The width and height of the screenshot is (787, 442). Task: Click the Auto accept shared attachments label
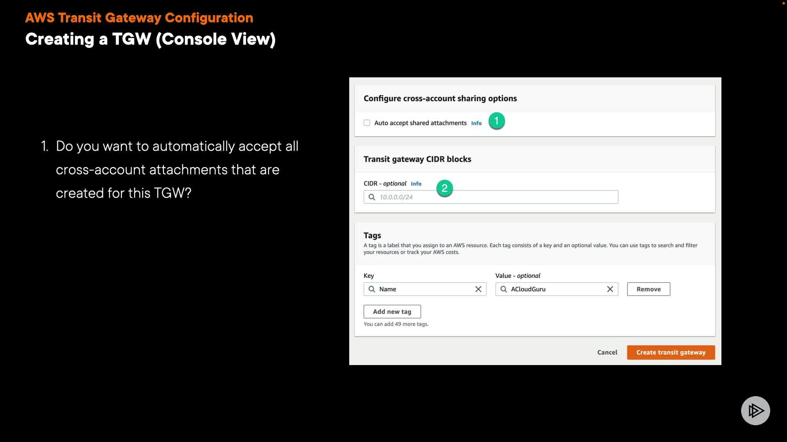tap(420, 123)
